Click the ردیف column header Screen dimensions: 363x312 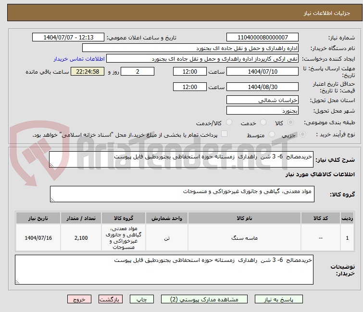click(347, 218)
